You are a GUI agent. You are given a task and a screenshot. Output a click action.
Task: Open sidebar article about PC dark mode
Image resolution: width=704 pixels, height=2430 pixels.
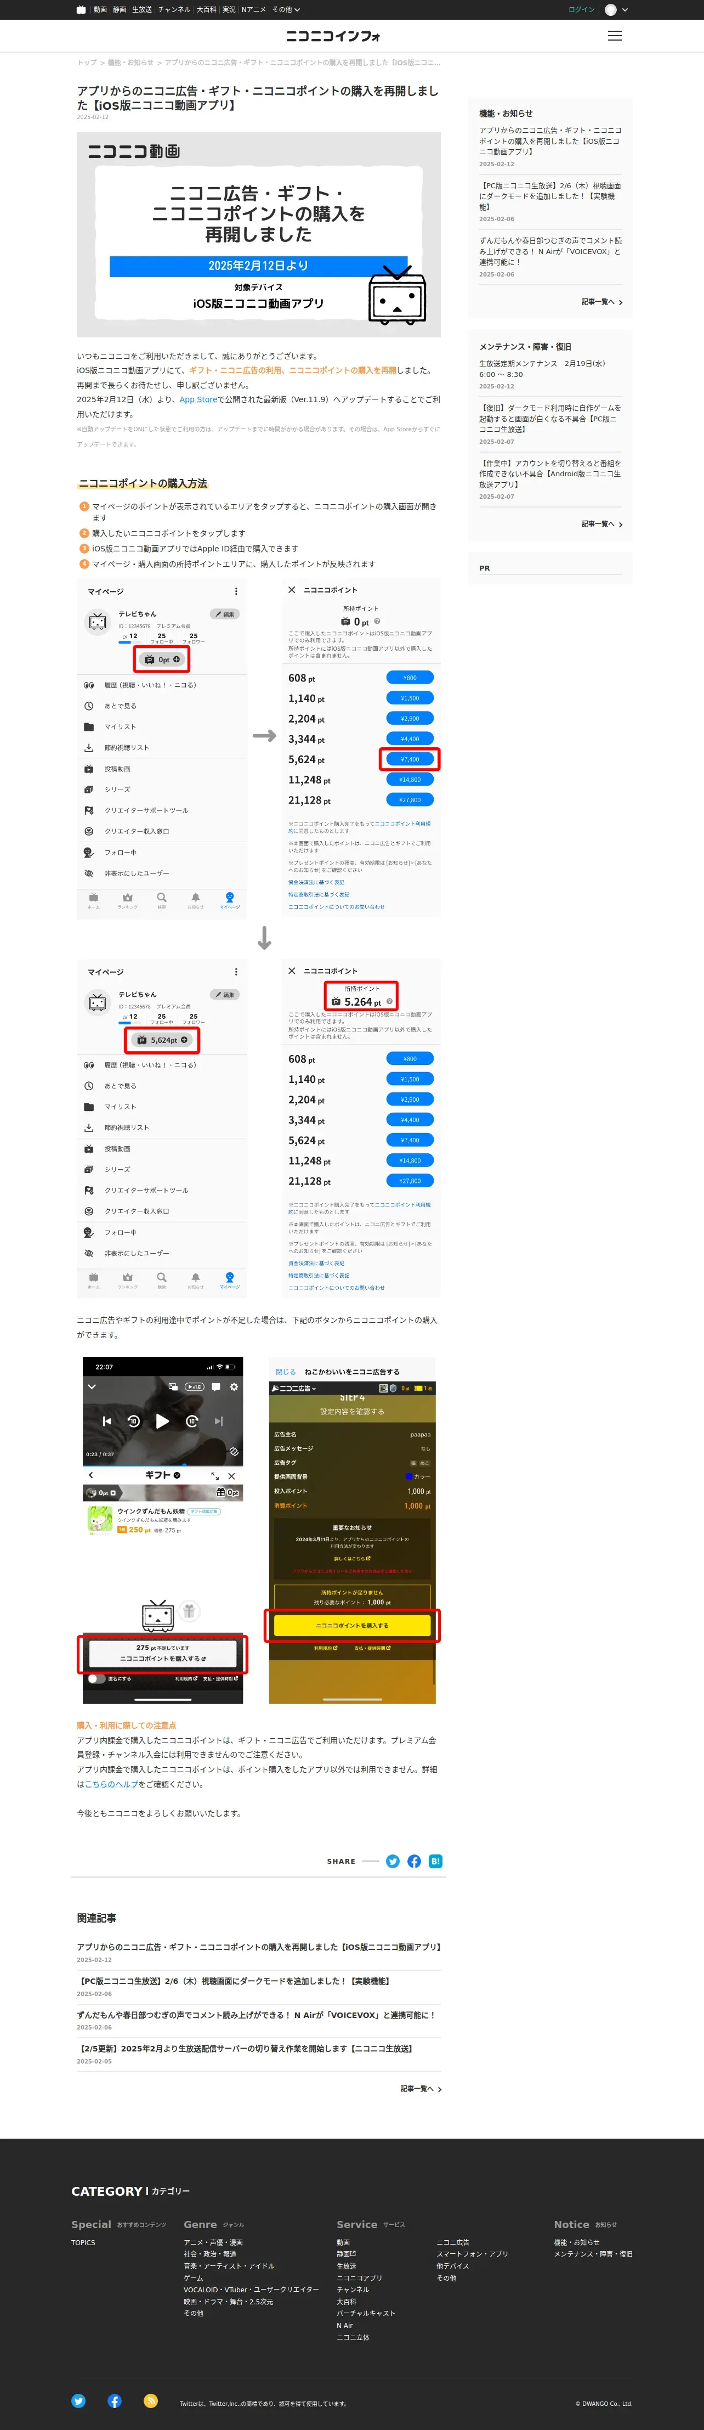pos(549,196)
